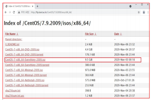Click the browser forward arrow

[x=10, y=12]
